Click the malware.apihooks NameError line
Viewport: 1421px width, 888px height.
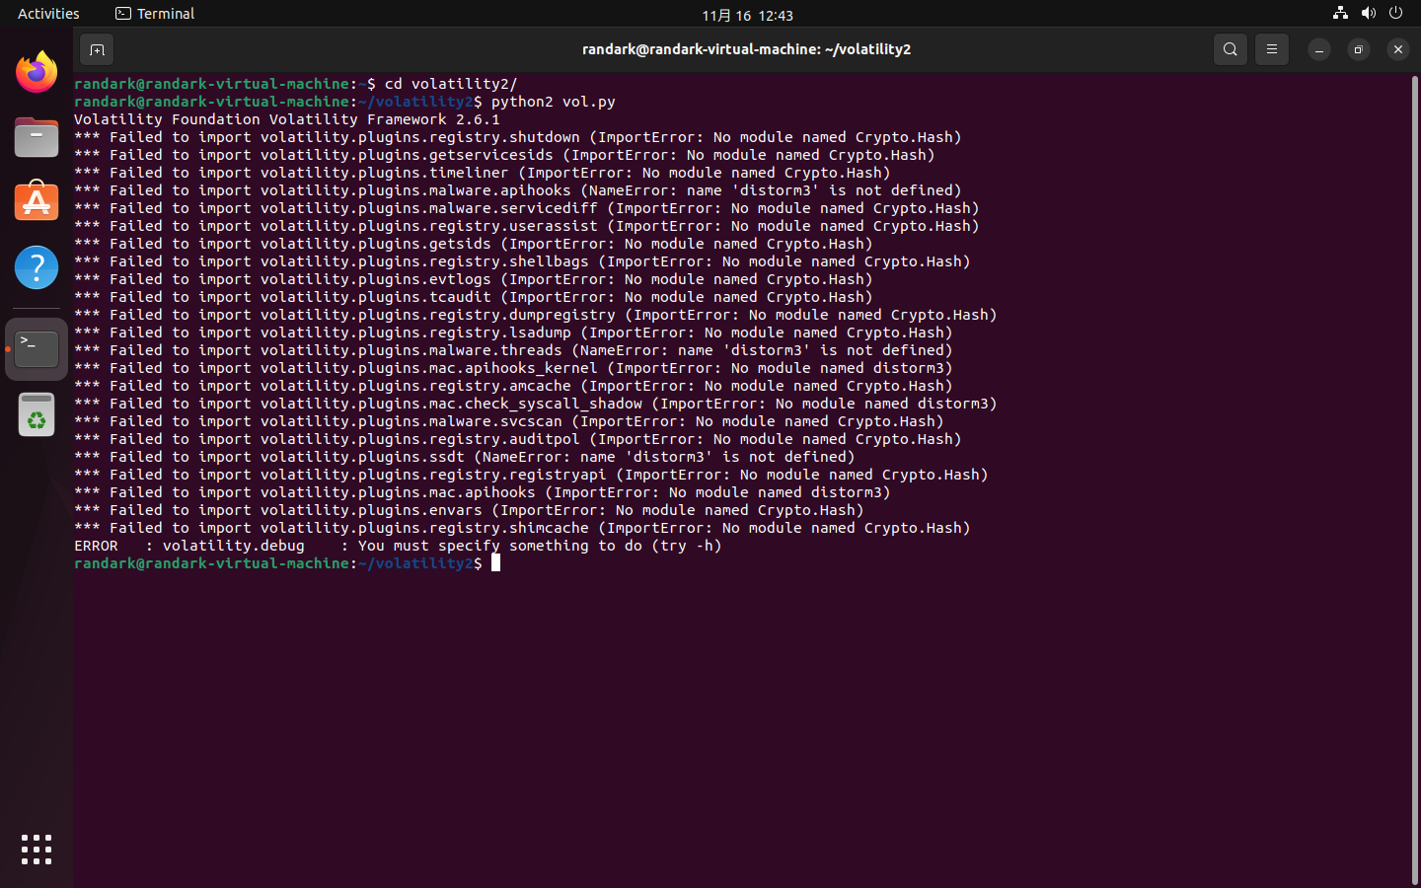[x=518, y=190]
